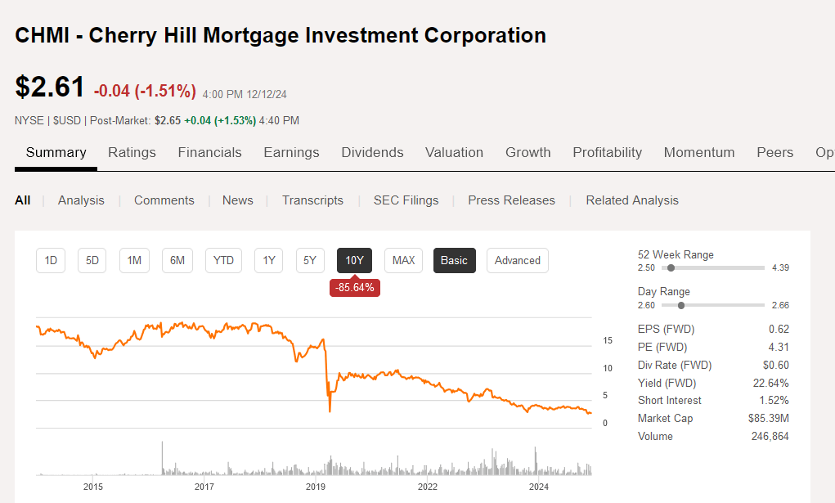Screen dimensions: 835x503
Task: Open the Momentum tab
Action: [699, 152]
